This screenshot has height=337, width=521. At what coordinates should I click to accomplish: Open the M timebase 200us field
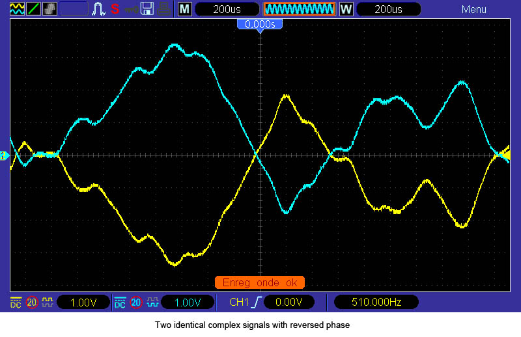[x=223, y=9]
